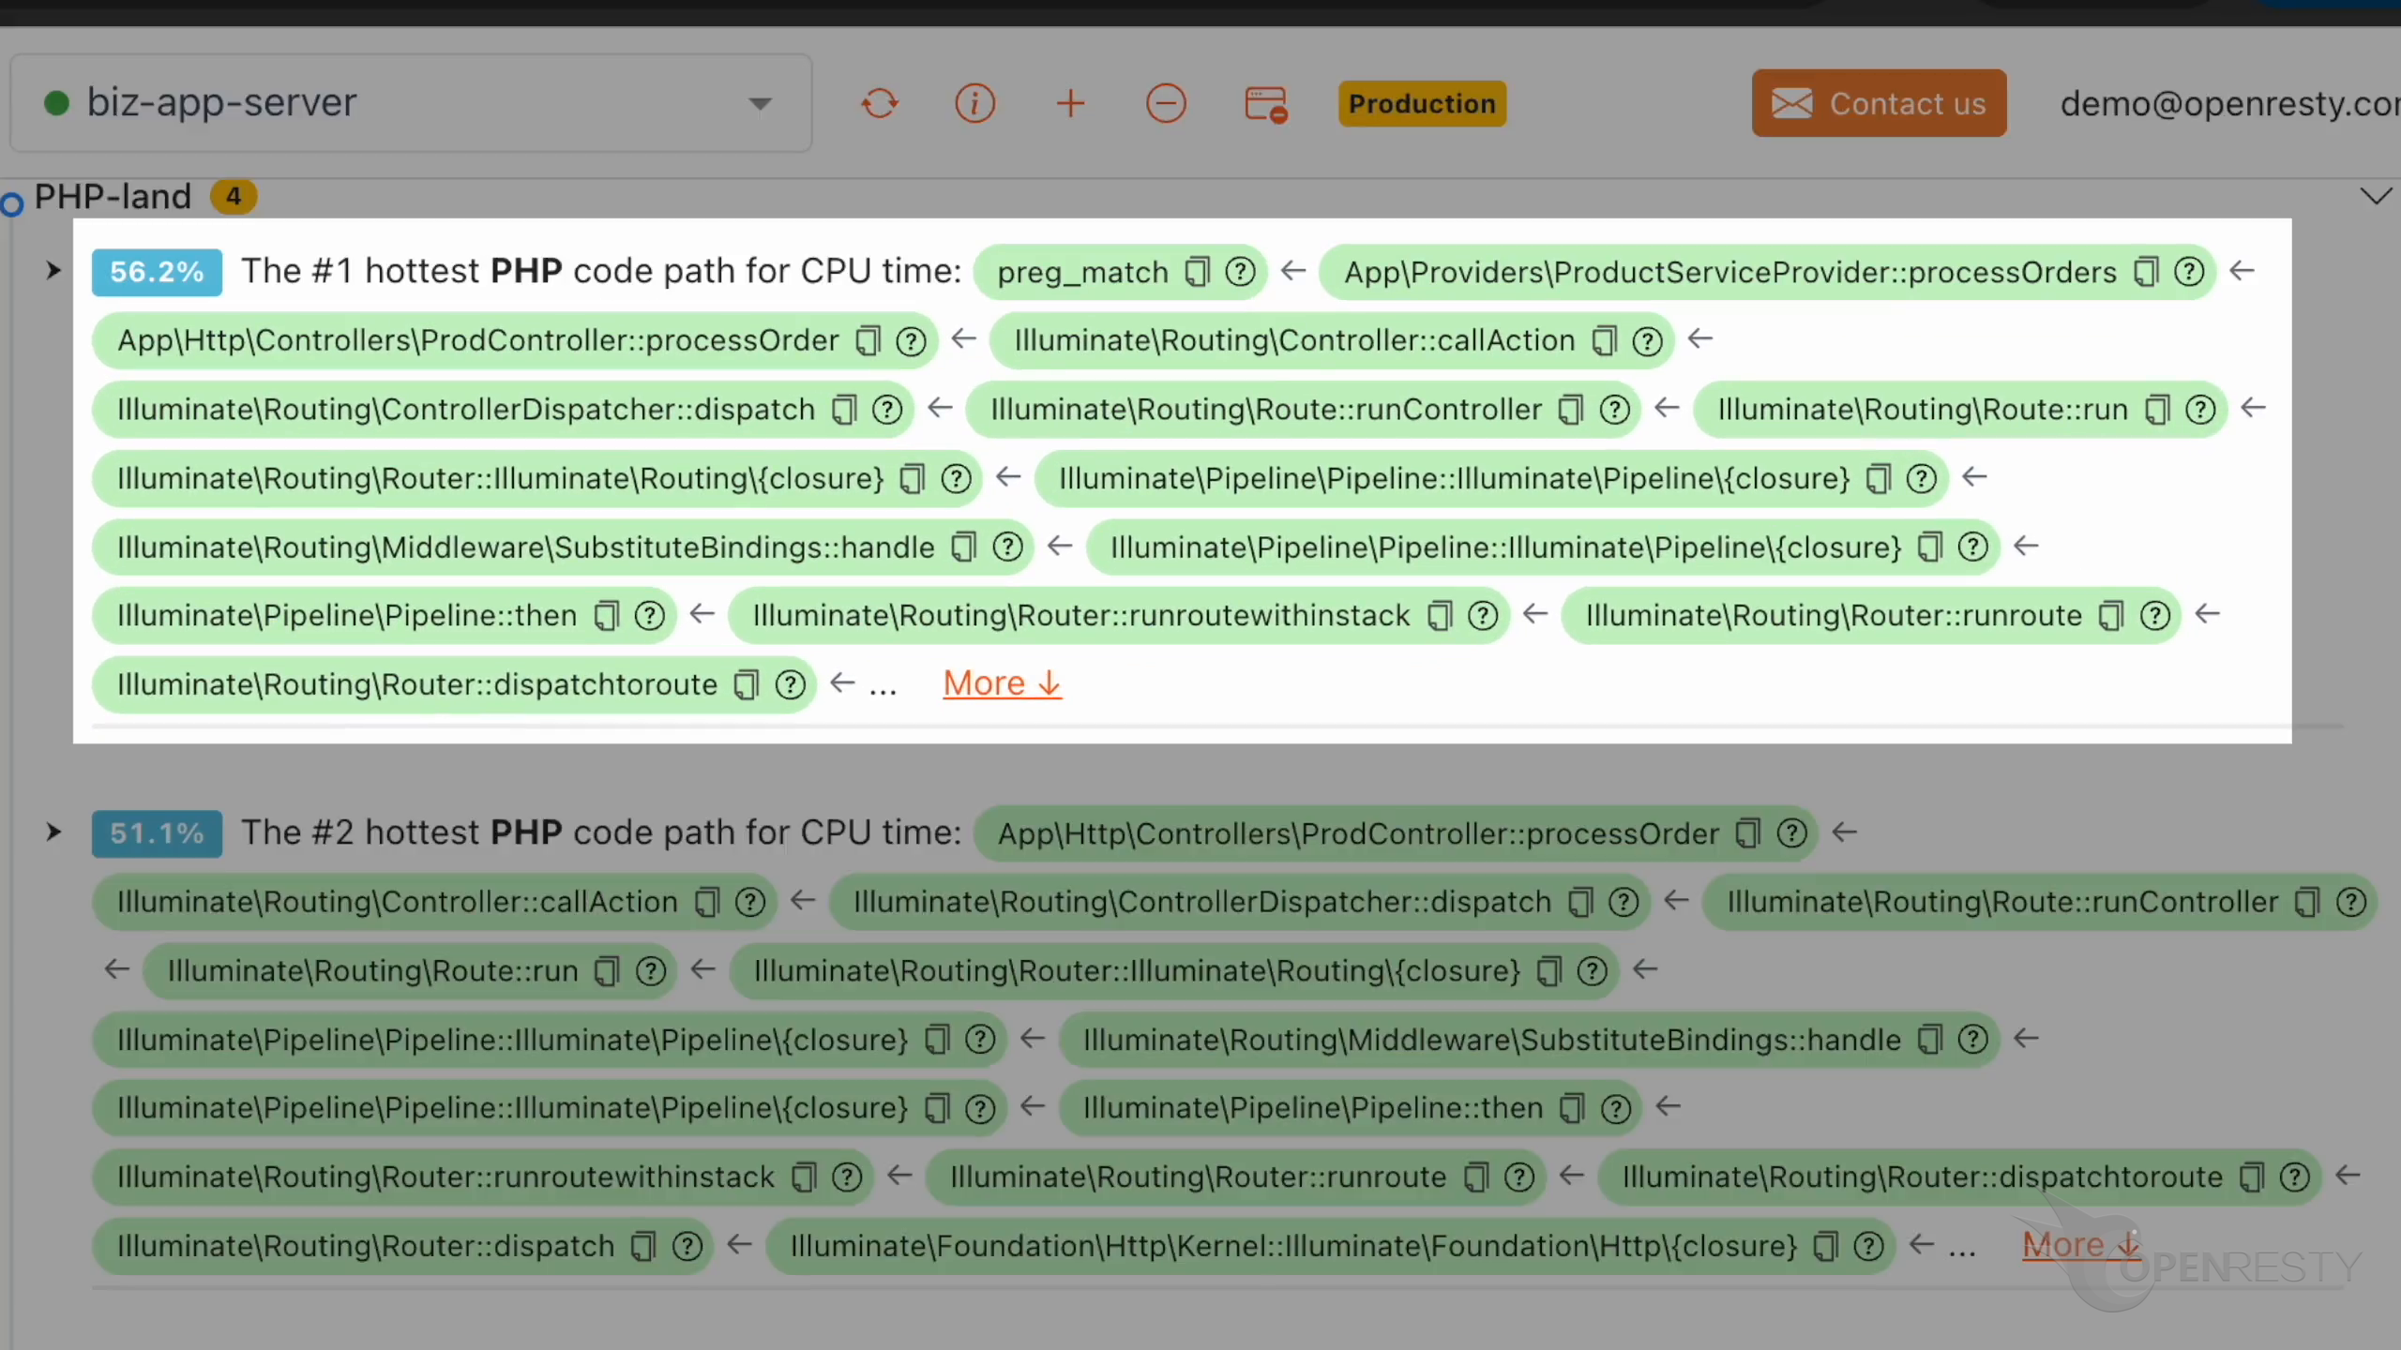Image resolution: width=2401 pixels, height=1350 pixels.
Task: Show More frames for the #1 path
Action: [1002, 683]
